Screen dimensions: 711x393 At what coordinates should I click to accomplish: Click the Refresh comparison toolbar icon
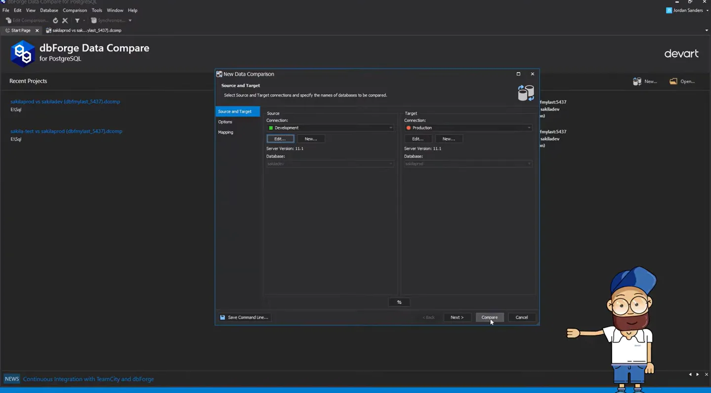pos(55,20)
